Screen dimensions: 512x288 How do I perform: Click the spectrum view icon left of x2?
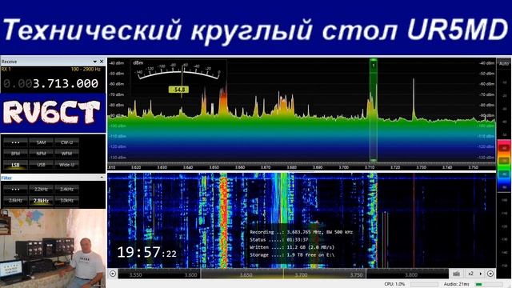(457, 274)
